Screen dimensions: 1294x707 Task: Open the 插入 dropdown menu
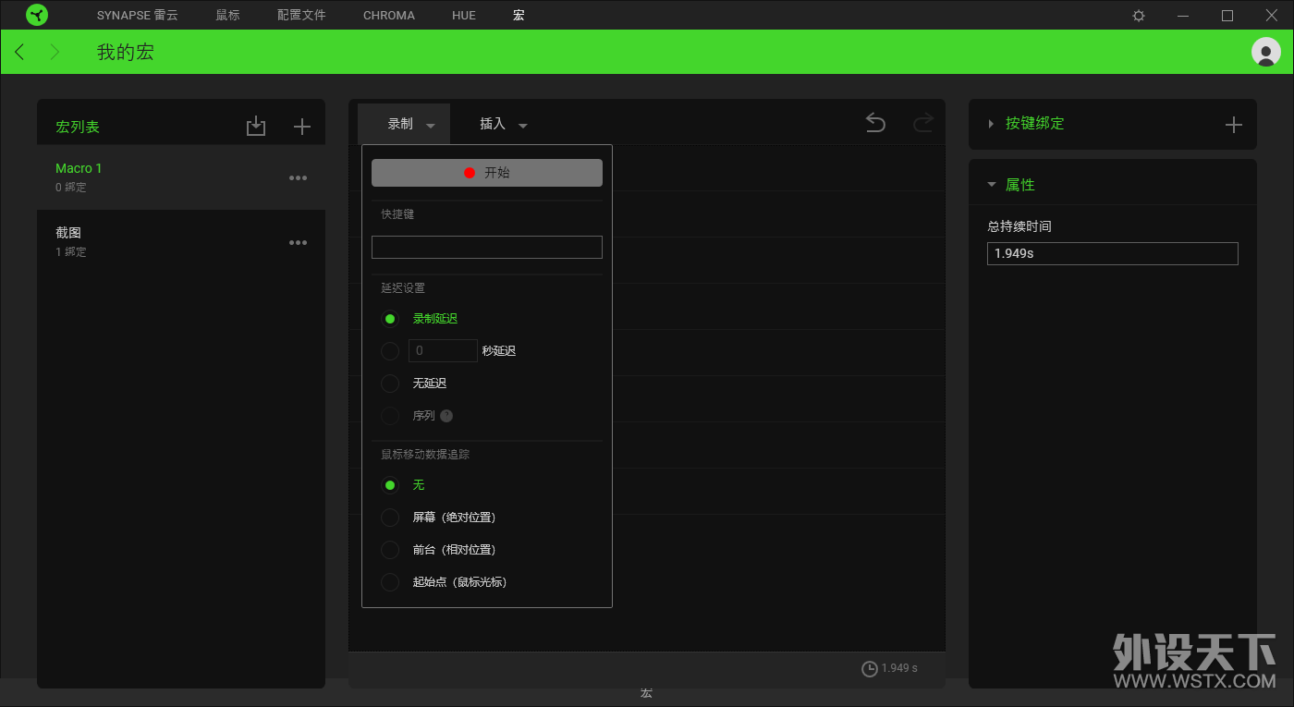coord(504,124)
